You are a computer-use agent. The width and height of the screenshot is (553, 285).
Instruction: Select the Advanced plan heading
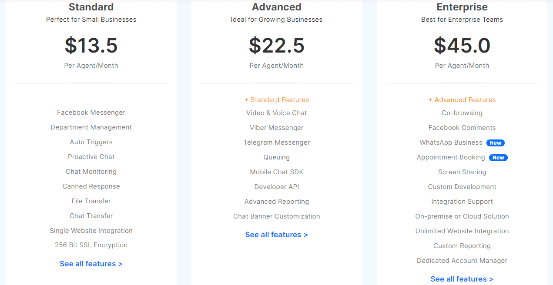tap(276, 7)
